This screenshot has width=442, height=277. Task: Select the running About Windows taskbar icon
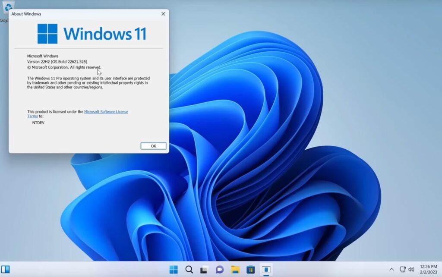(x=266, y=270)
